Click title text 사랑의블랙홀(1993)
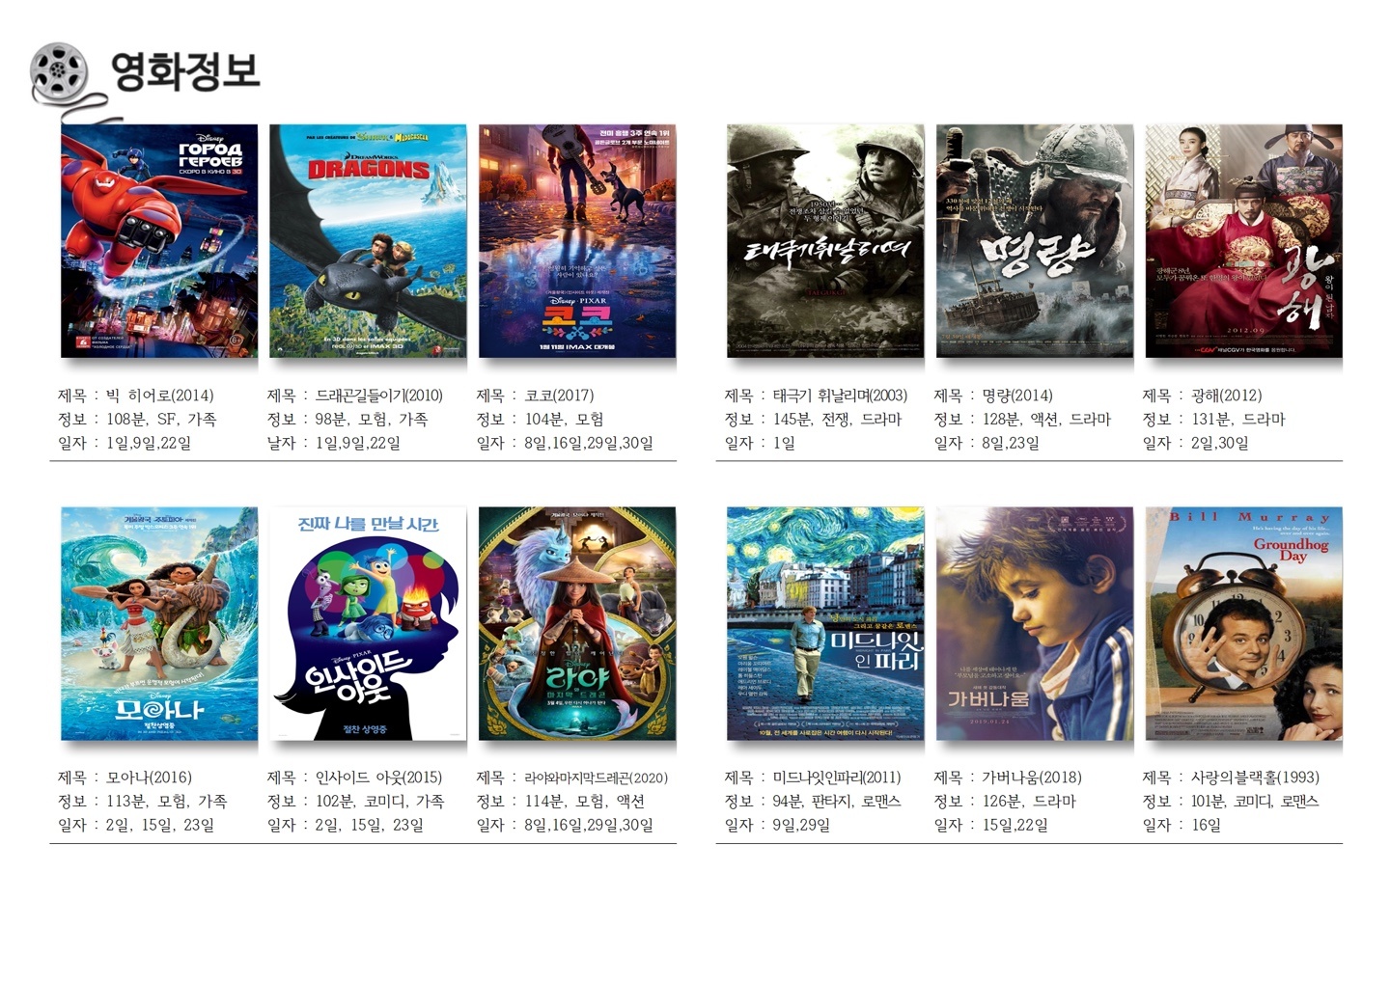The width and height of the screenshot is (1390, 982). [x=1256, y=777]
